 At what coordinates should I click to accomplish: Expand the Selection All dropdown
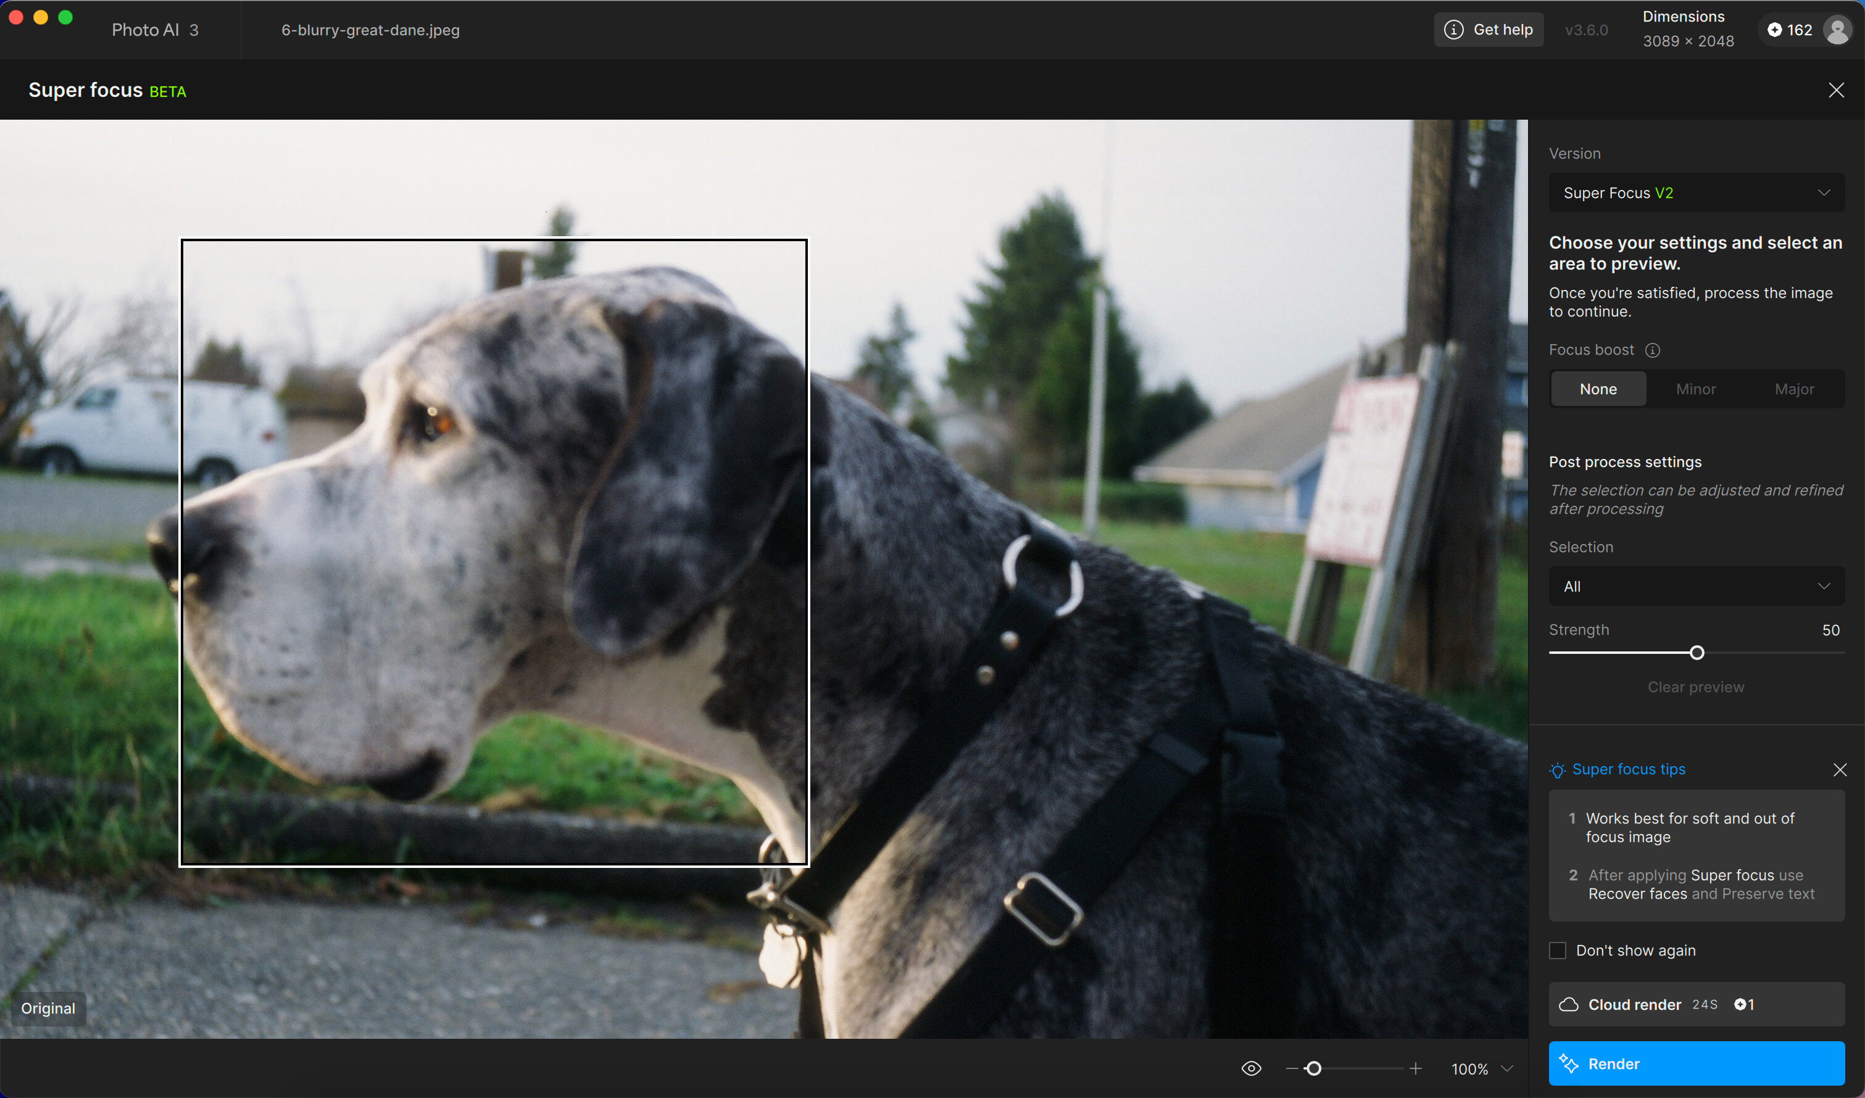pos(1695,587)
